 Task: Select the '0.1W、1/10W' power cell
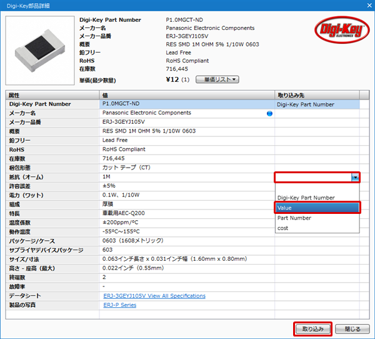tap(187, 195)
